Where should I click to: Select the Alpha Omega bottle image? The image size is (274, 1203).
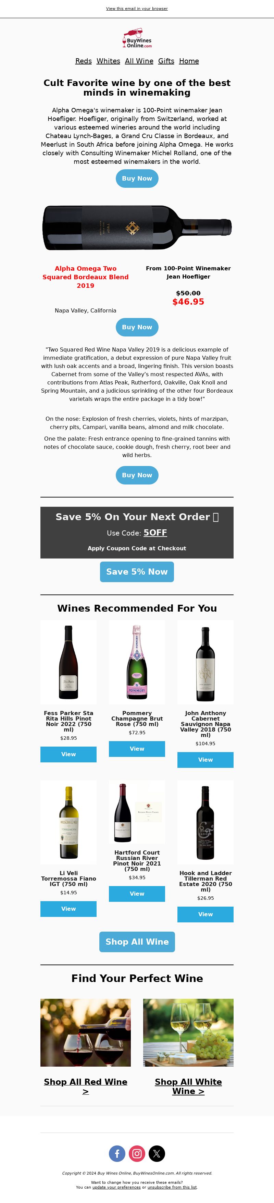(137, 228)
